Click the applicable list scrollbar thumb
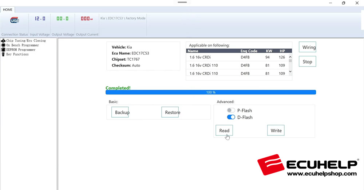This screenshot has height=190, width=364. point(290,61)
